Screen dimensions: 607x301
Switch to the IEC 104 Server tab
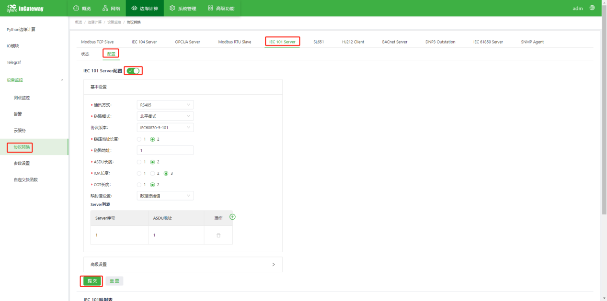tap(144, 42)
